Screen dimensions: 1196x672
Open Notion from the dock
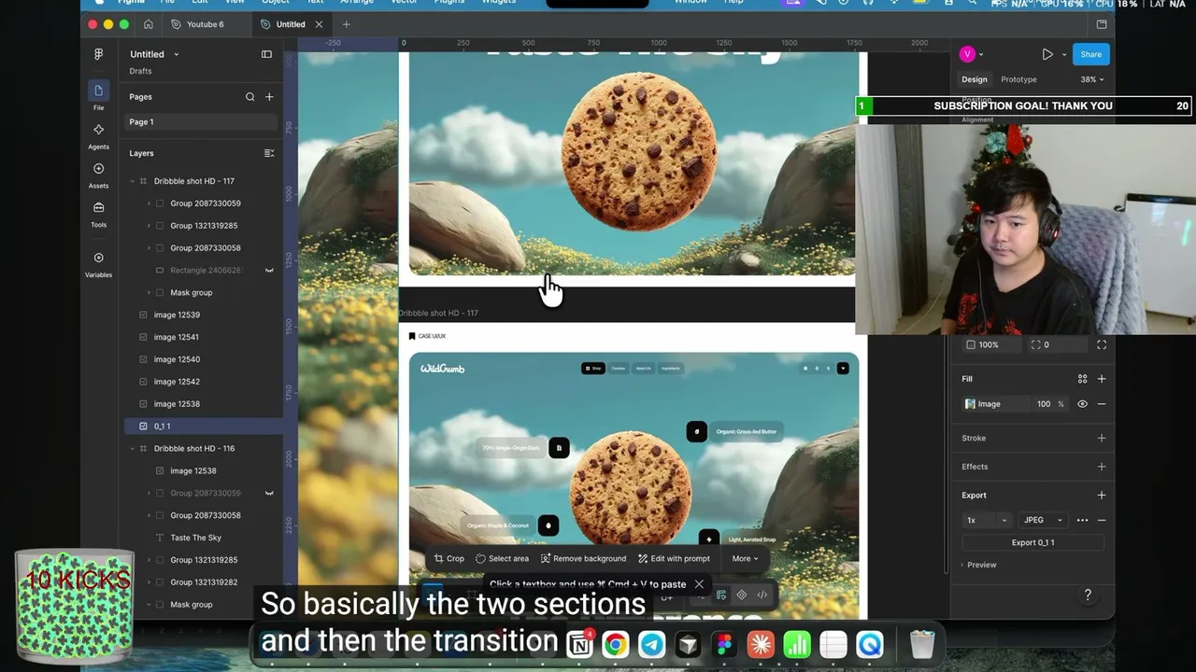pos(579,645)
